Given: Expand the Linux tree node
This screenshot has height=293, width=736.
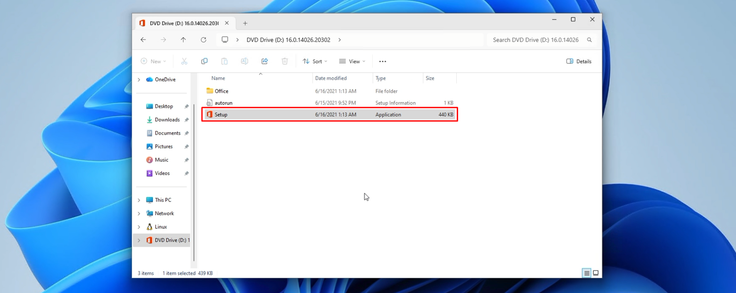Looking at the screenshot, I should point(139,227).
